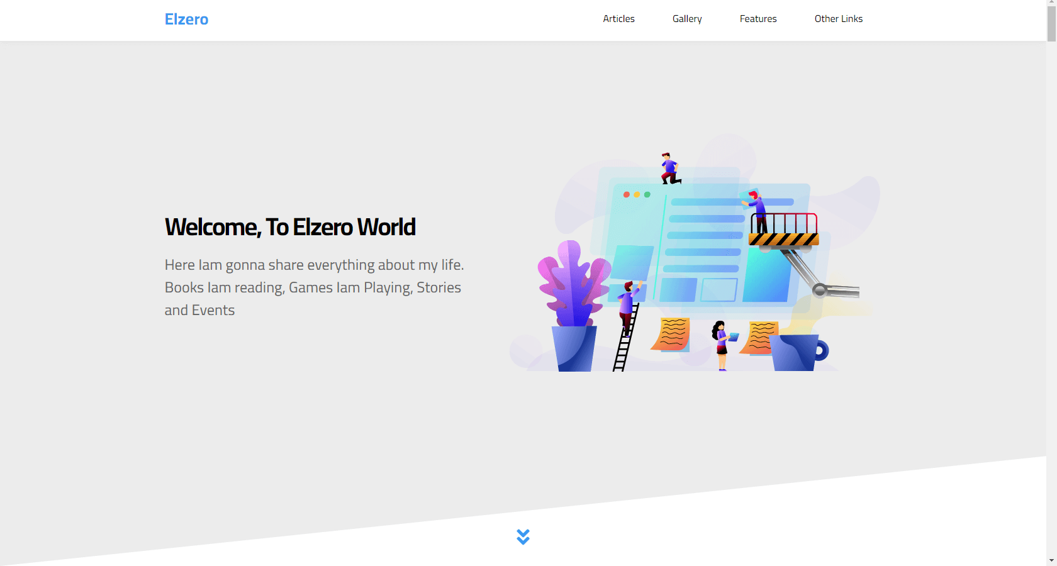Go to the Features section
Image resolution: width=1057 pixels, height=566 pixels.
tap(758, 19)
